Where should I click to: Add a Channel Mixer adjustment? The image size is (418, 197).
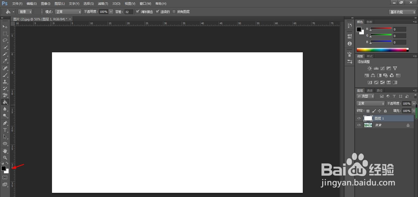coord(392,75)
